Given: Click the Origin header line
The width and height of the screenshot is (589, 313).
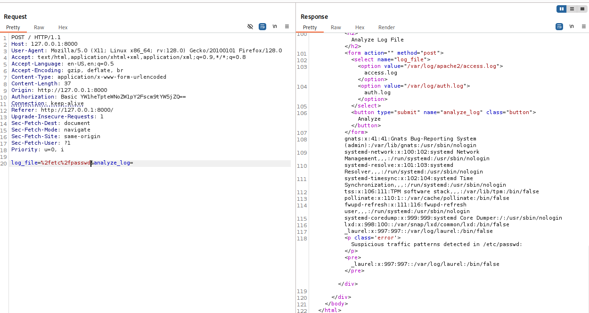Looking at the screenshot, I should coord(59,91).
